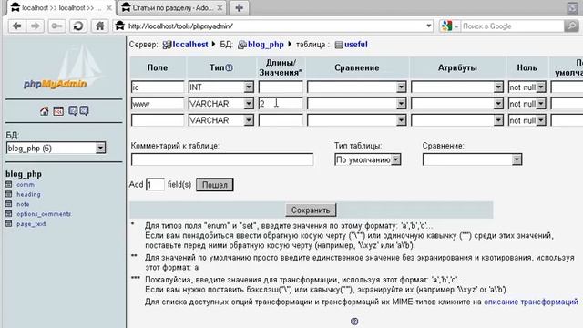Open the blog_php database heading link
The height and width of the screenshot is (328, 583).
[24, 174]
